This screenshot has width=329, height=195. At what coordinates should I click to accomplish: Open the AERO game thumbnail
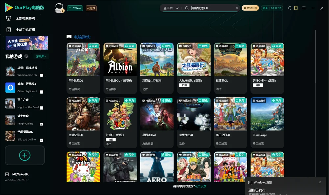tap(157, 167)
